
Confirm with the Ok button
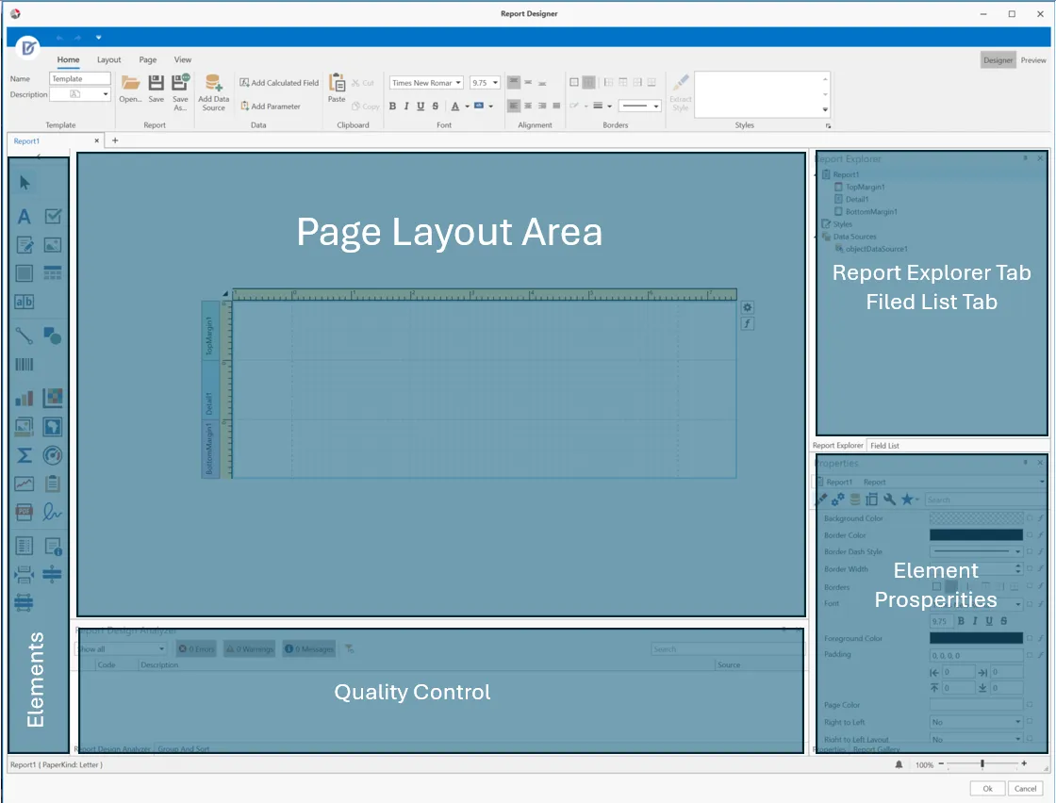[987, 788]
